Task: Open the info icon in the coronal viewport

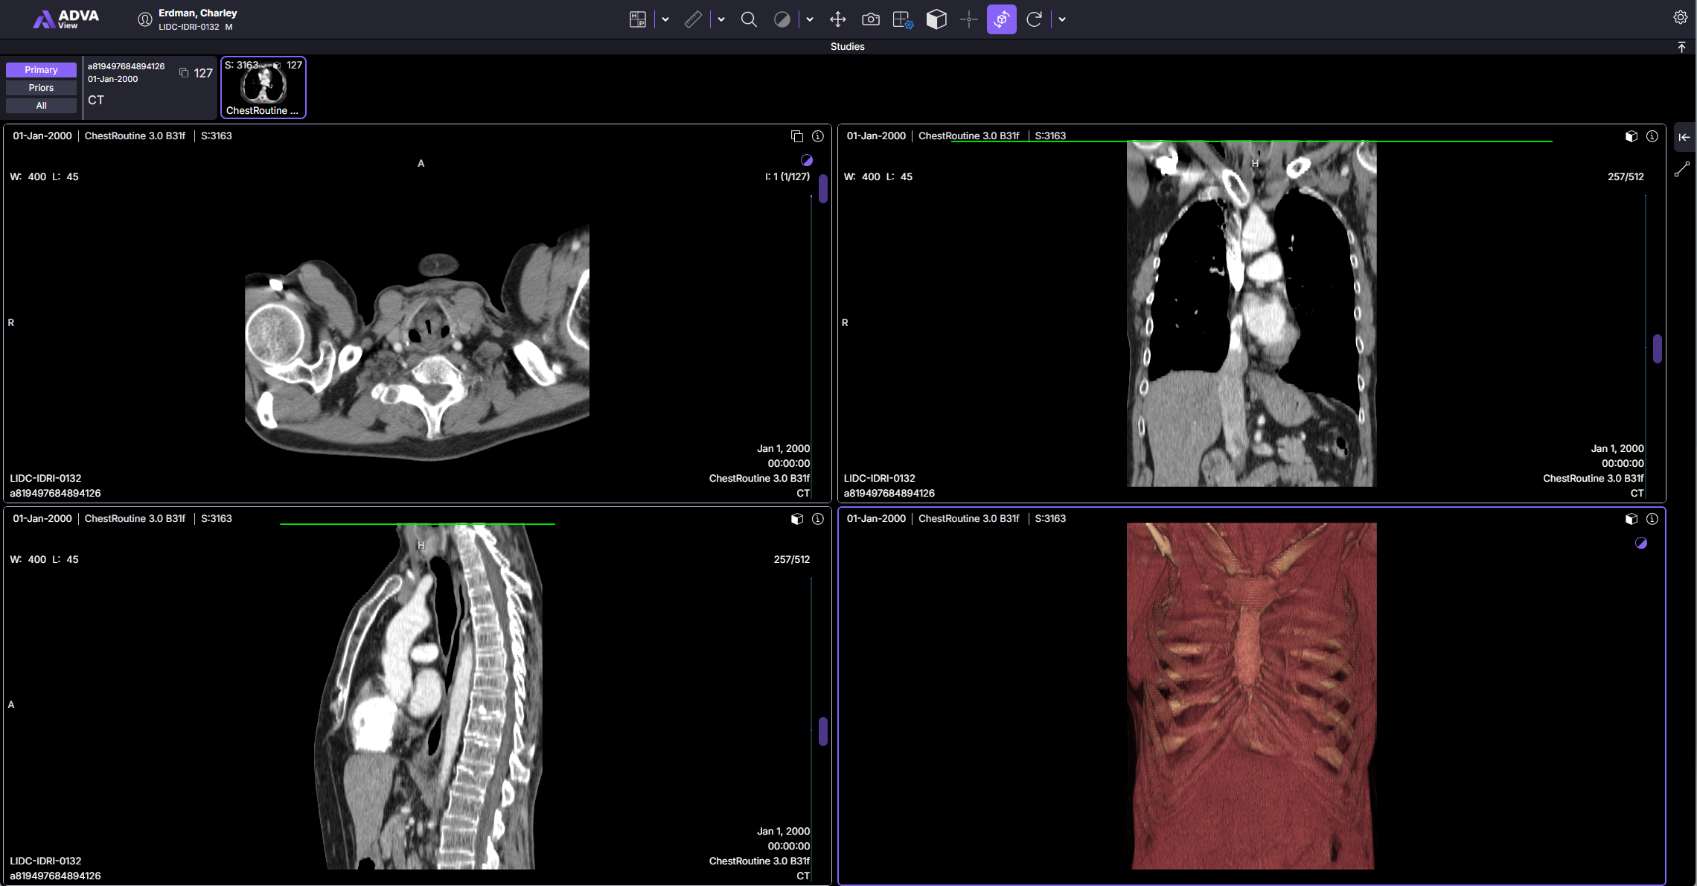Action: [x=1652, y=136]
